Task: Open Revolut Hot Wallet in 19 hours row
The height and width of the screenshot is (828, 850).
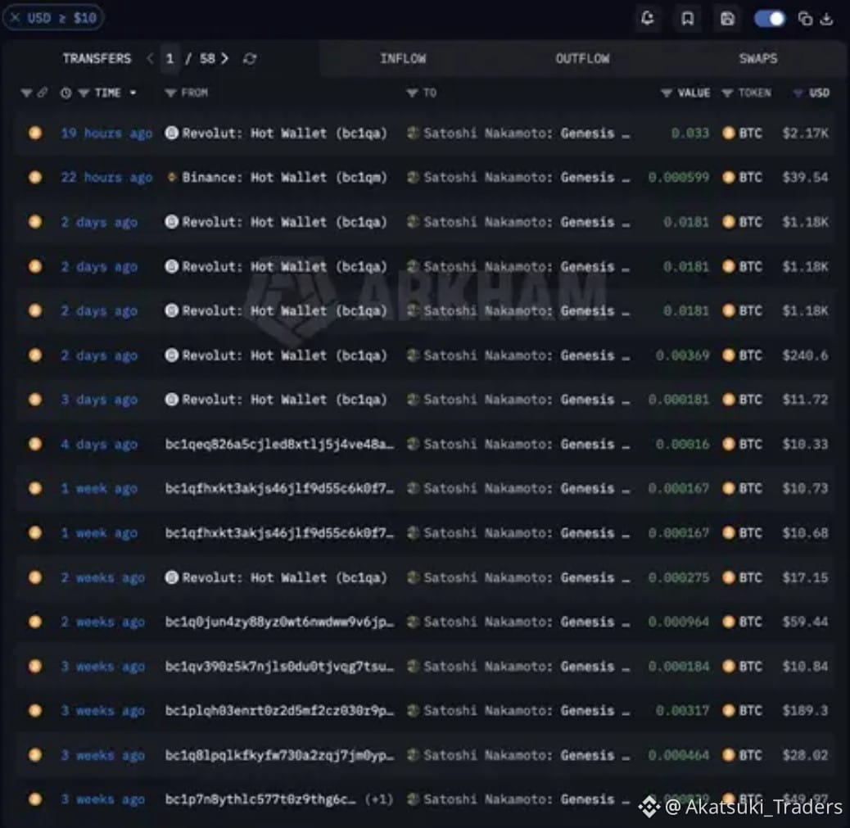Action: [285, 133]
